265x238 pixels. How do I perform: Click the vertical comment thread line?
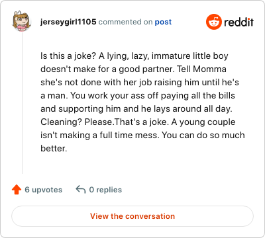click(22, 103)
